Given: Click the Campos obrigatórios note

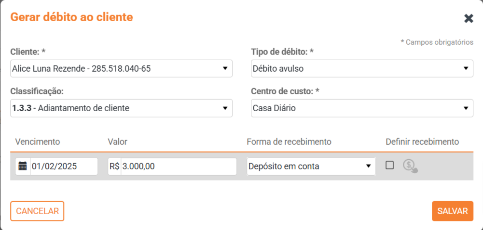Looking at the screenshot, I should (x=437, y=42).
